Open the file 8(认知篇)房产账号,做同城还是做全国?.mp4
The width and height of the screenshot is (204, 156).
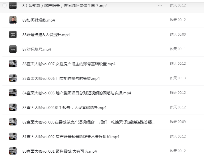point(65,6)
